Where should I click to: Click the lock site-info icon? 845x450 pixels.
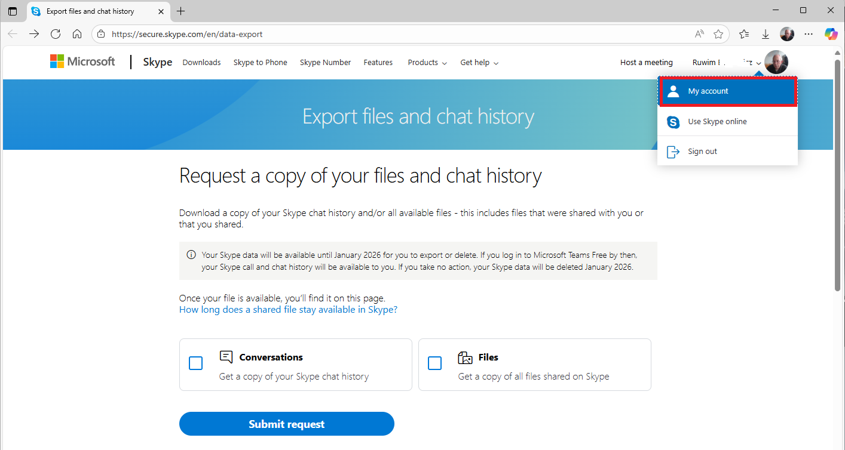101,34
